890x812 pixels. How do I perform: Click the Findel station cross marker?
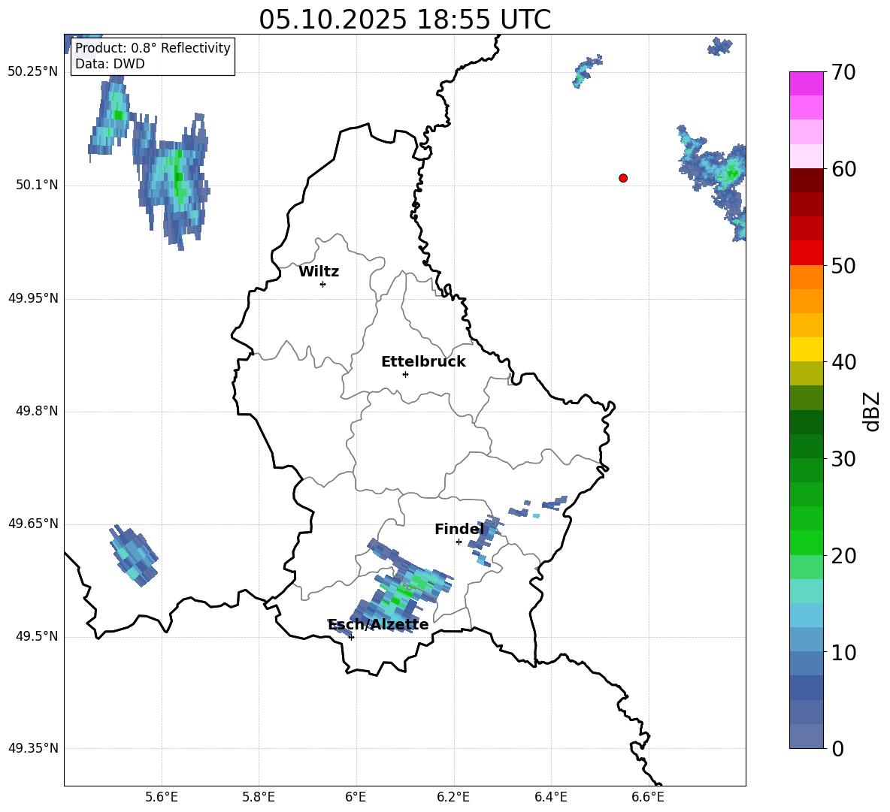pyautogui.click(x=459, y=542)
